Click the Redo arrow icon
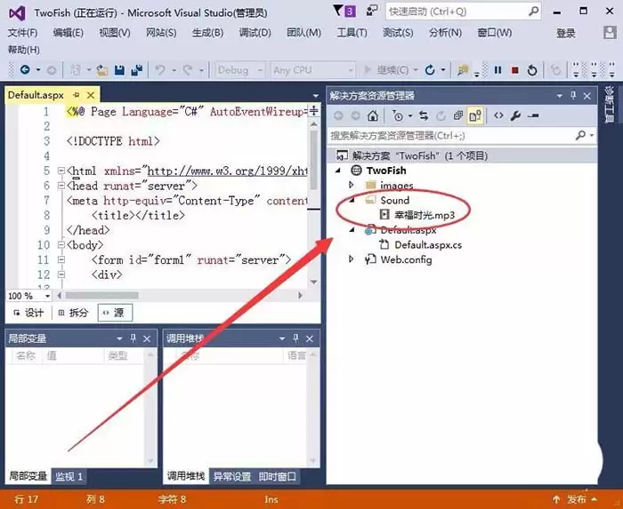 [188, 70]
